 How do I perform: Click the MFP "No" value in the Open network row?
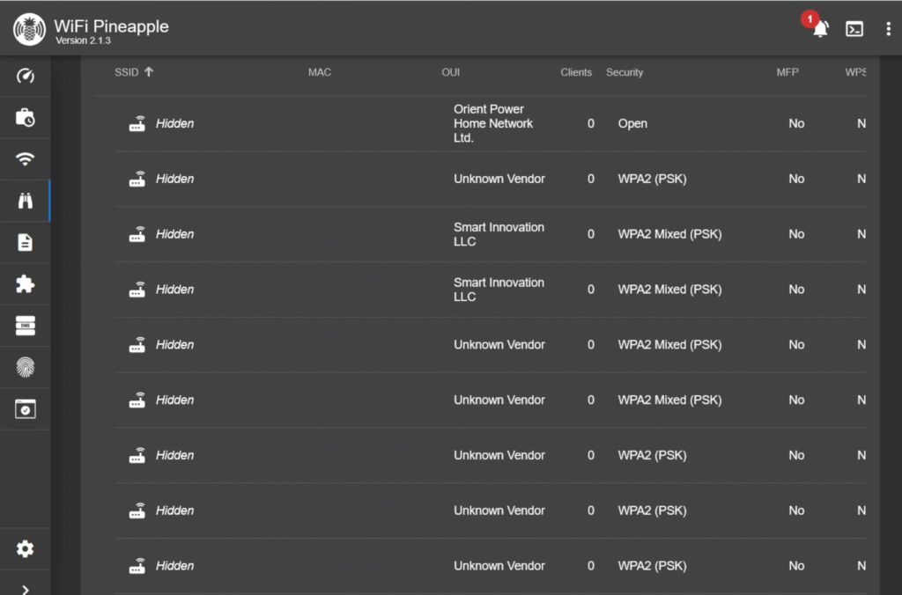796,123
